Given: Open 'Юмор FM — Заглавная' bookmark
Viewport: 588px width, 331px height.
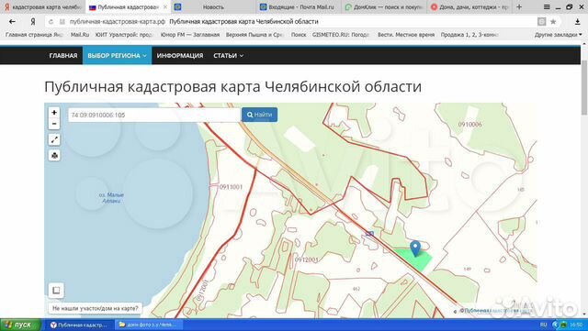Looking at the screenshot, I should [190, 35].
